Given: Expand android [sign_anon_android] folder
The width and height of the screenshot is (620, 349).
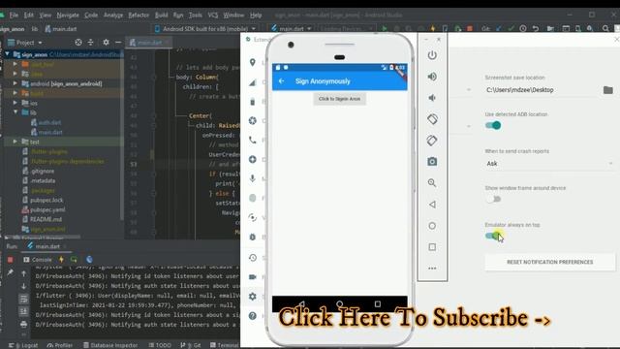Looking at the screenshot, I should click(x=15, y=83).
